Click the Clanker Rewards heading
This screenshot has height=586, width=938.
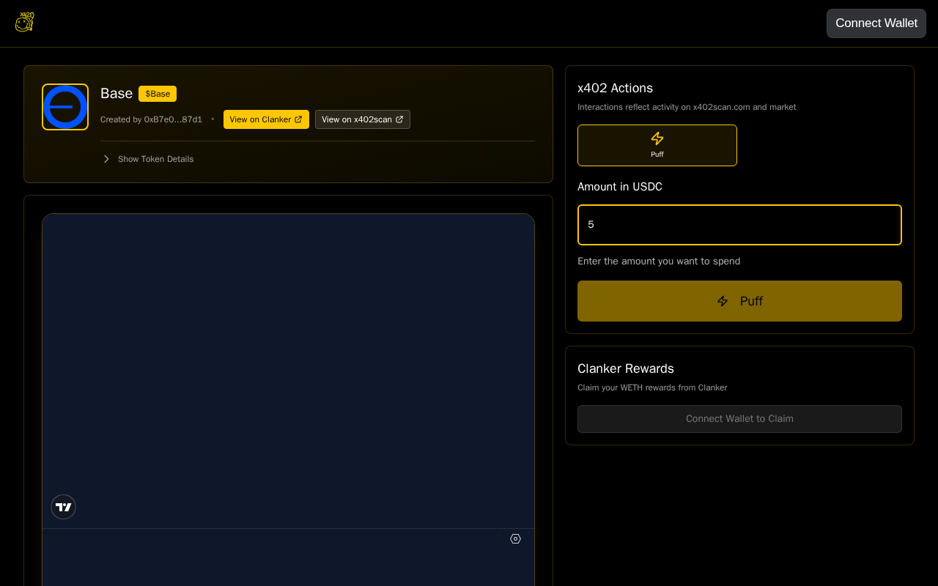[x=626, y=368]
